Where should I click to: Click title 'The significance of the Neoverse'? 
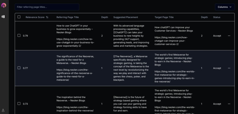[75, 60]
